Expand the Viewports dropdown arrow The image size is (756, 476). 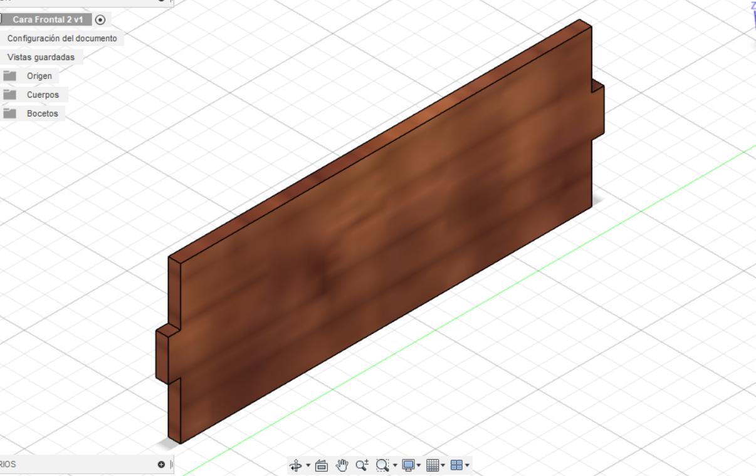tap(467, 465)
